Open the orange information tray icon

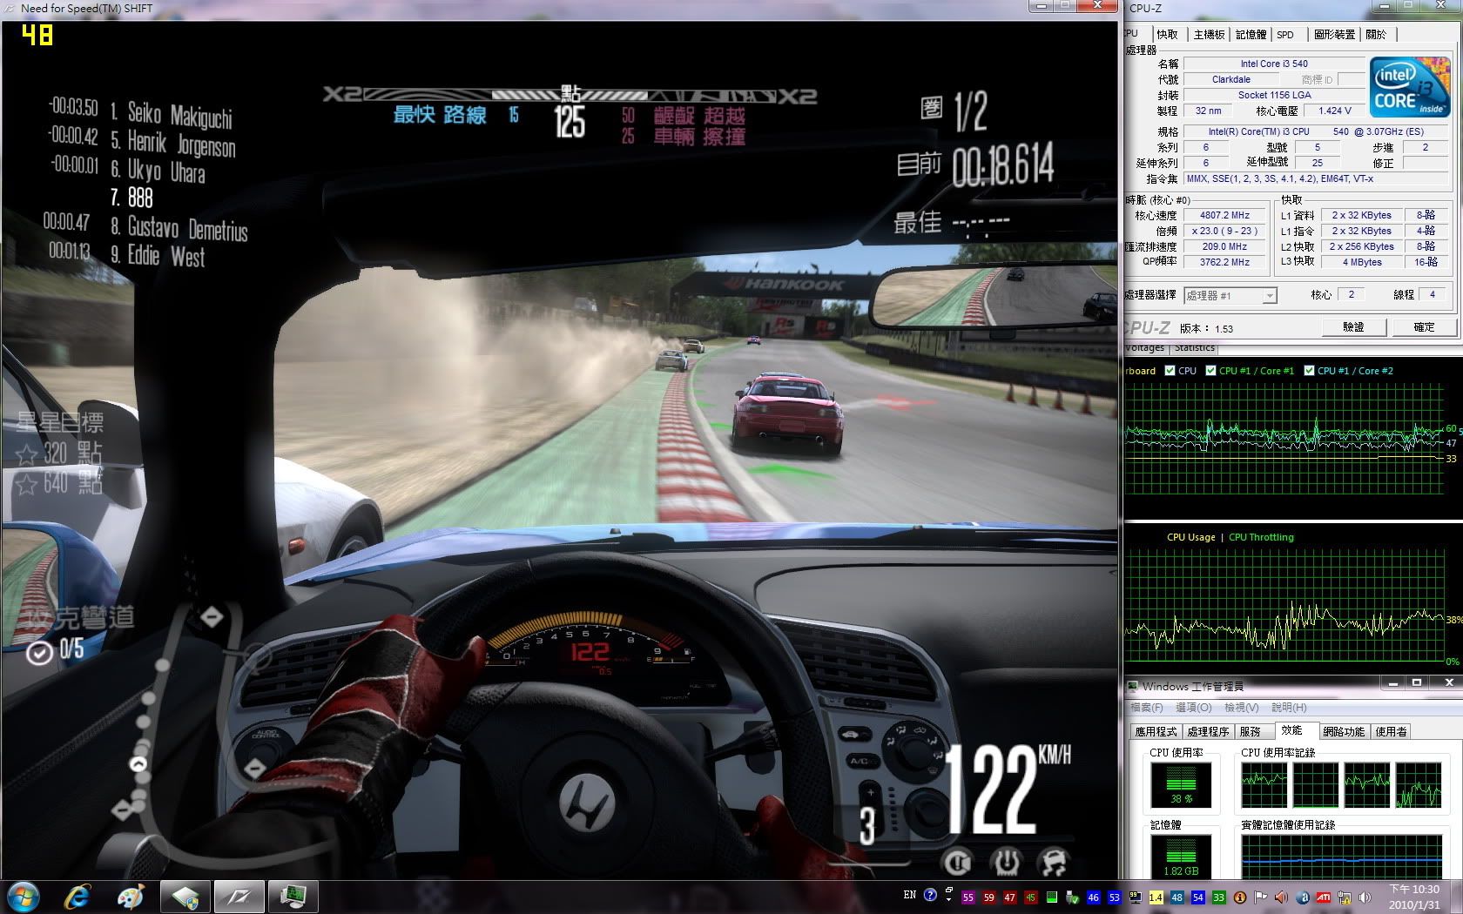1240,897
